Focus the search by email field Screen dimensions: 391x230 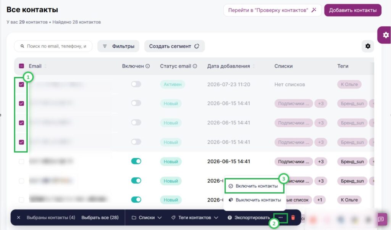pyautogui.click(x=53, y=46)
